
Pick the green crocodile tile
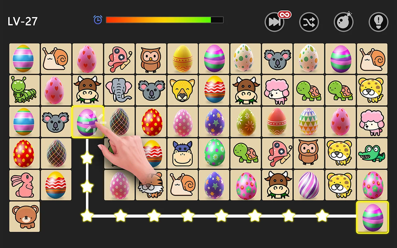coord(372,153)
